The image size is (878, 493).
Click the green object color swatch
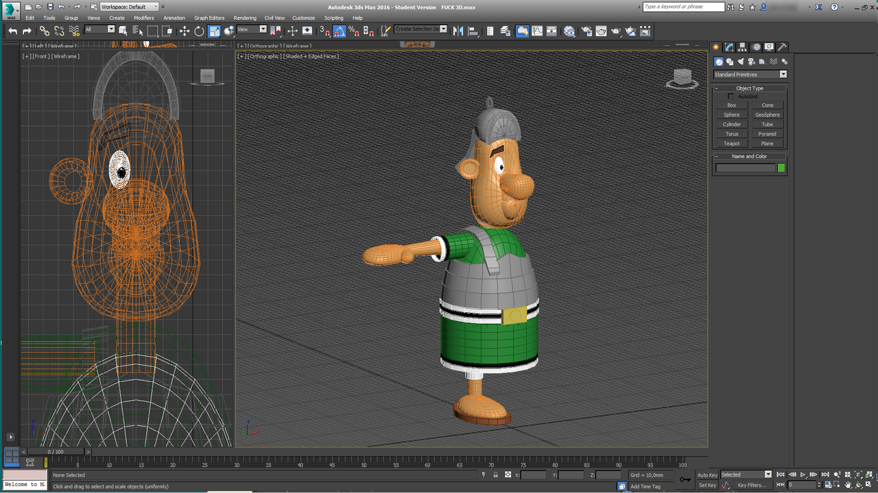tap(781, 168)
